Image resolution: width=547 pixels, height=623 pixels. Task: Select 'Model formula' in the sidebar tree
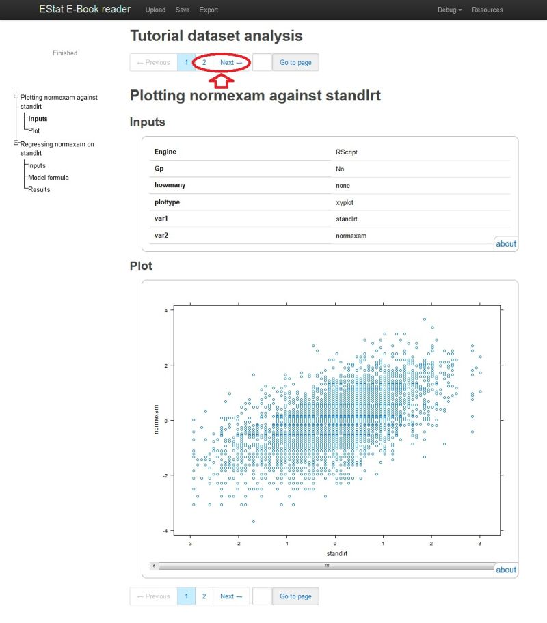[x=48, y=178]
